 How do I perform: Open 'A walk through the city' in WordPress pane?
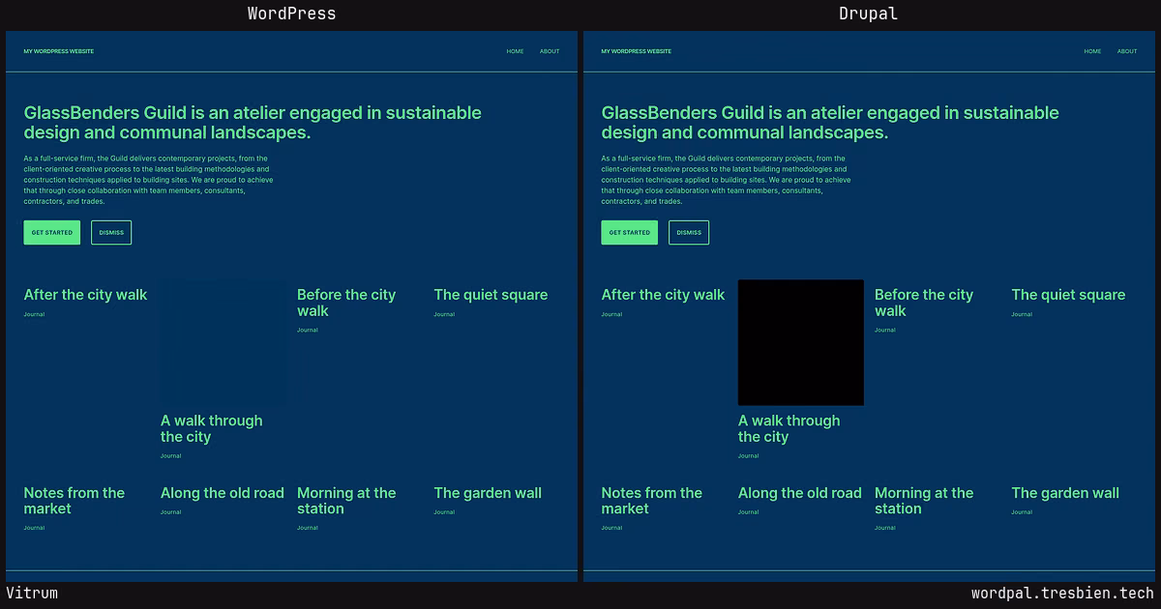point(211,428)
